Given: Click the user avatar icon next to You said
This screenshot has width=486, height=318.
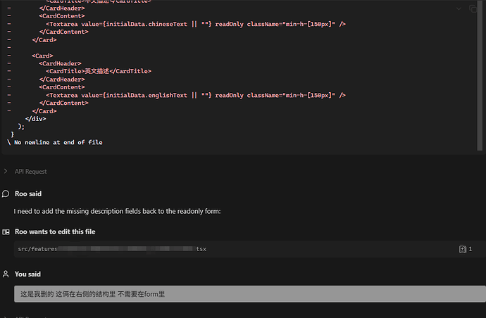Looking at the screenshot, I should (x=6, y=274).
